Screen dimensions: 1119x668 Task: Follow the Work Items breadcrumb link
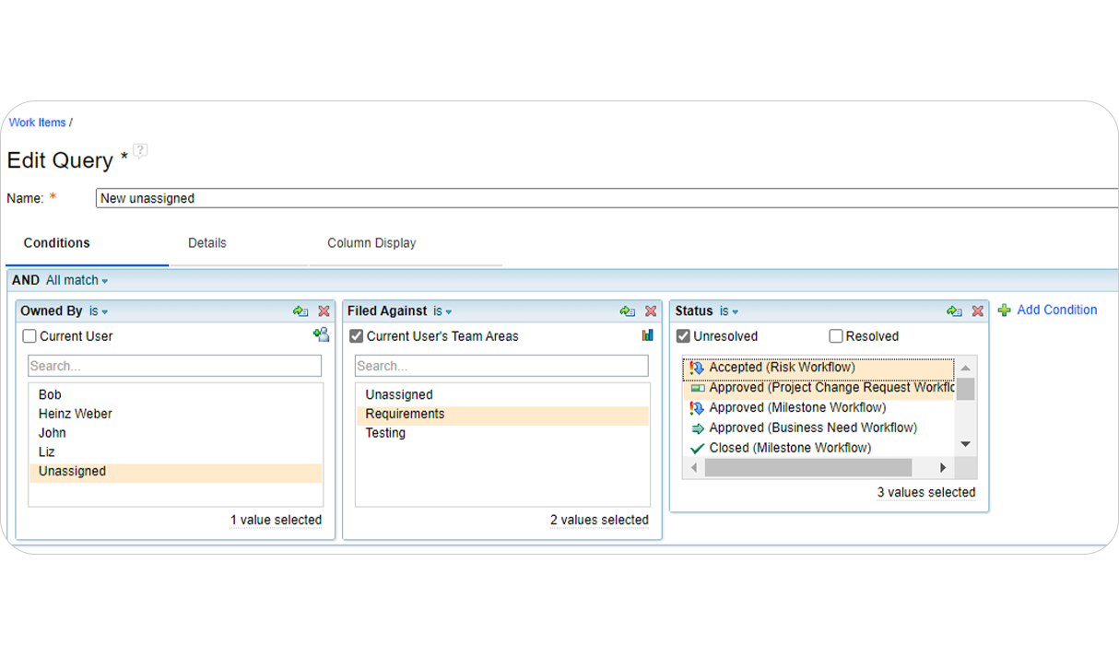(36, 123)
